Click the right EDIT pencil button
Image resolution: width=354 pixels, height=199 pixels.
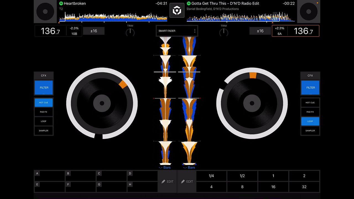click(x=187, y=182)
